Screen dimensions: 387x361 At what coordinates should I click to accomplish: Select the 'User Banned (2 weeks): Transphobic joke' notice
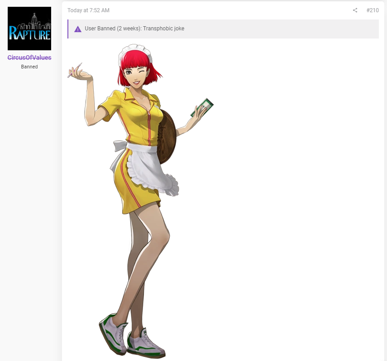coord(223,29)
